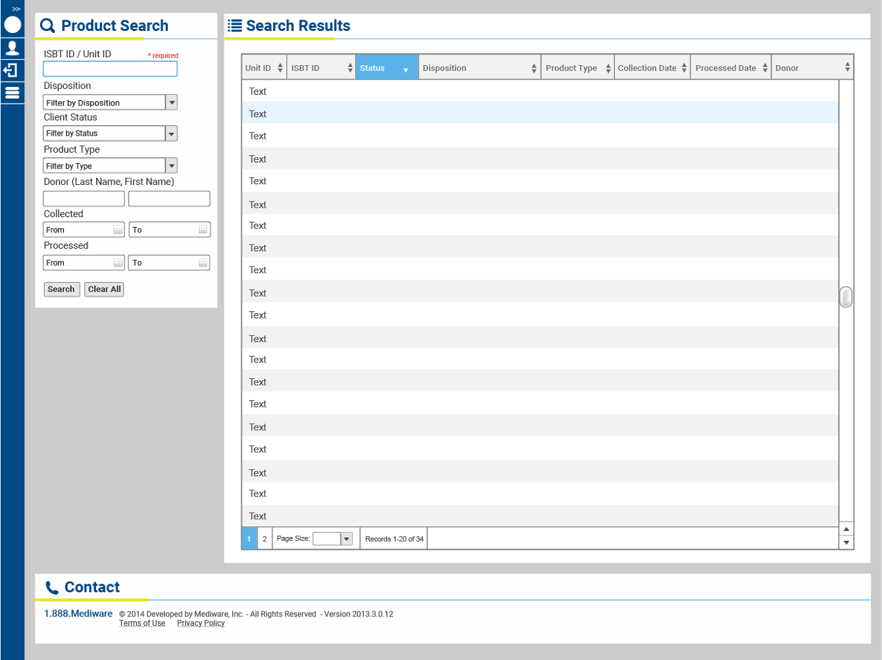
Task: Open the Filter by Disposition dropdown
Action: pos(171,102)
